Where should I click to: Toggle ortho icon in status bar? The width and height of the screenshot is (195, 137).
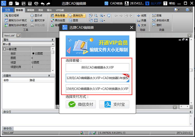click(x=90, y=133)
